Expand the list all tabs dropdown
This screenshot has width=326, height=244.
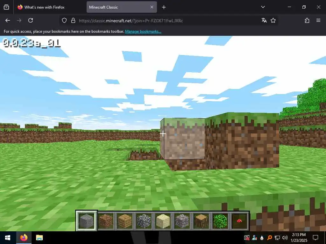point(263,7)
